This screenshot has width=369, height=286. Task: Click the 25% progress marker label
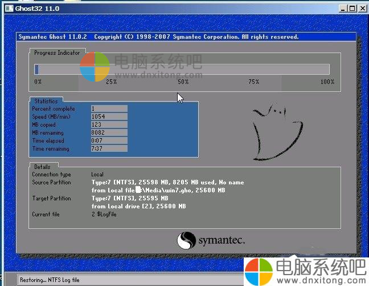click(x=111, y=82)
